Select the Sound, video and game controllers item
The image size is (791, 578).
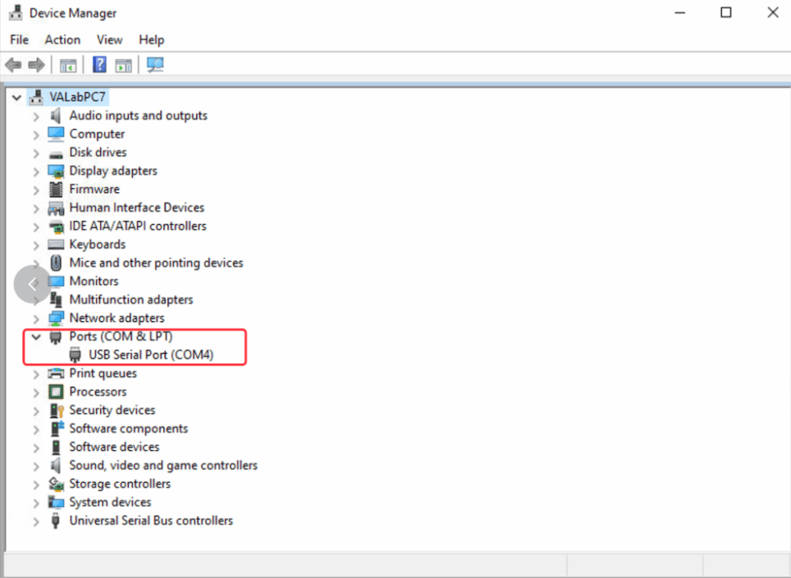pyautogui.click(x=163, y=466)
